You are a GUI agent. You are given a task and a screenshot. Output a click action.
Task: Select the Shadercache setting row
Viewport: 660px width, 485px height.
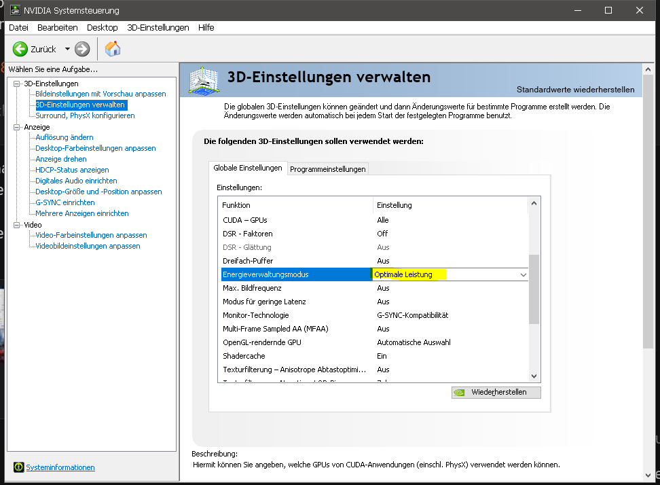click(x=375, y=356)
